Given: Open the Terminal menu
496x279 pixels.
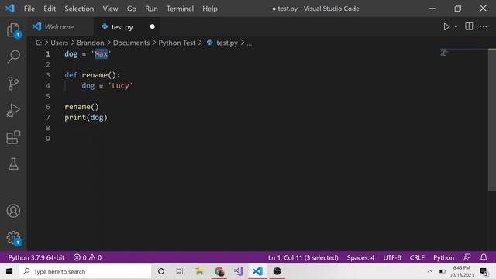Looking at the screenshot, I should tap(180, 9).
